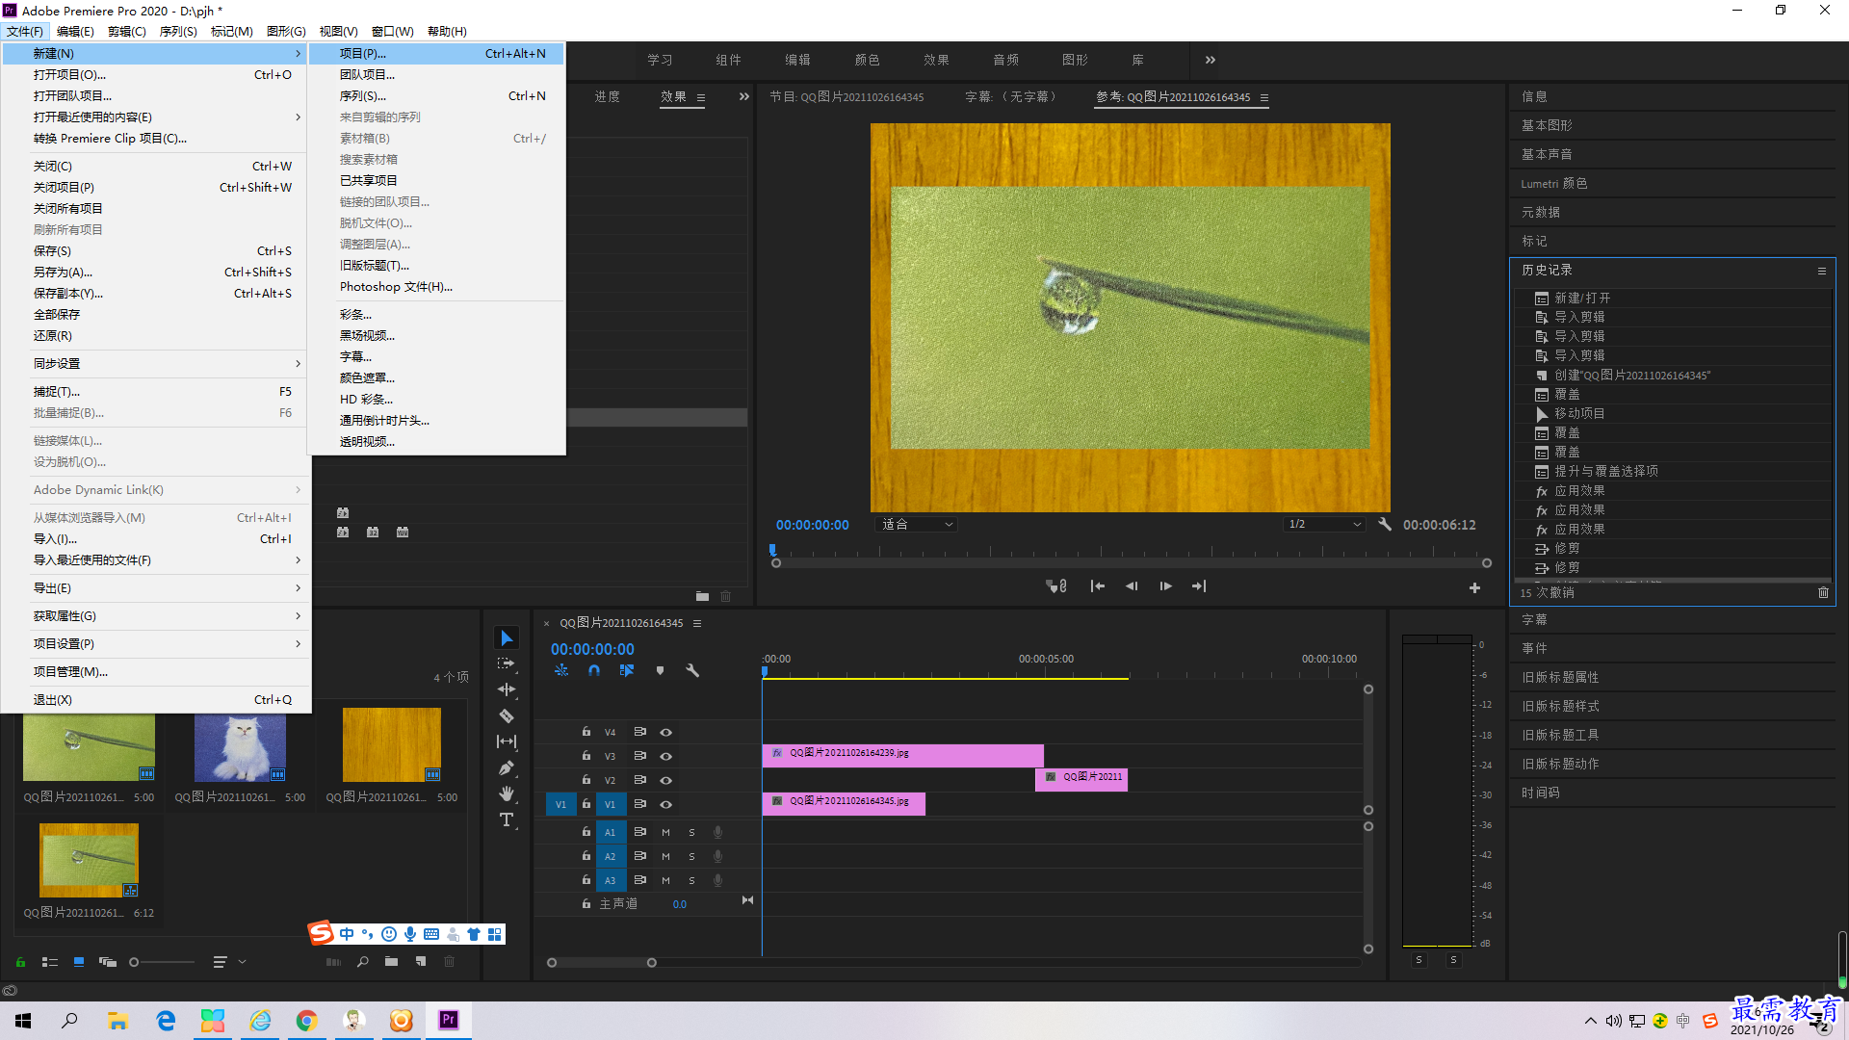Select clip QQ图片20211026164239.jpg on V3

coord(902,754)
